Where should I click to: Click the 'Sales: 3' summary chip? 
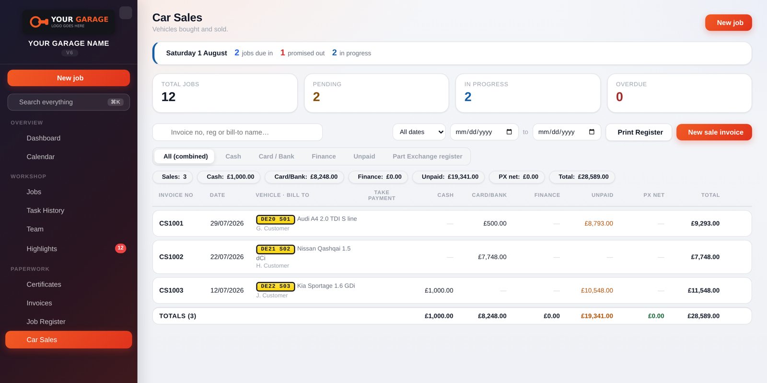click(x=173, y=177)
